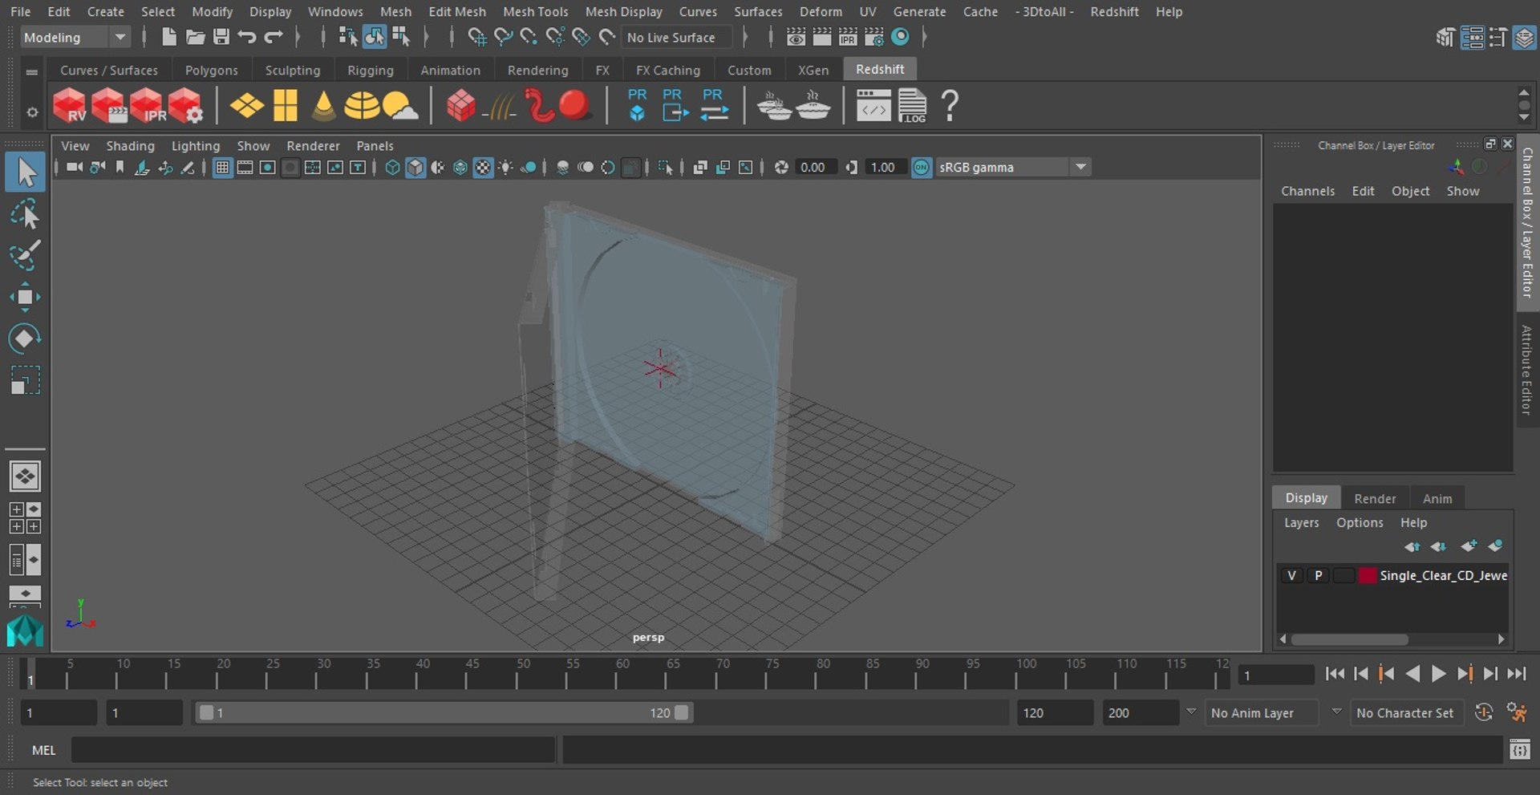
Task: Redo action arrow icon
Action: tap(274, 37)
